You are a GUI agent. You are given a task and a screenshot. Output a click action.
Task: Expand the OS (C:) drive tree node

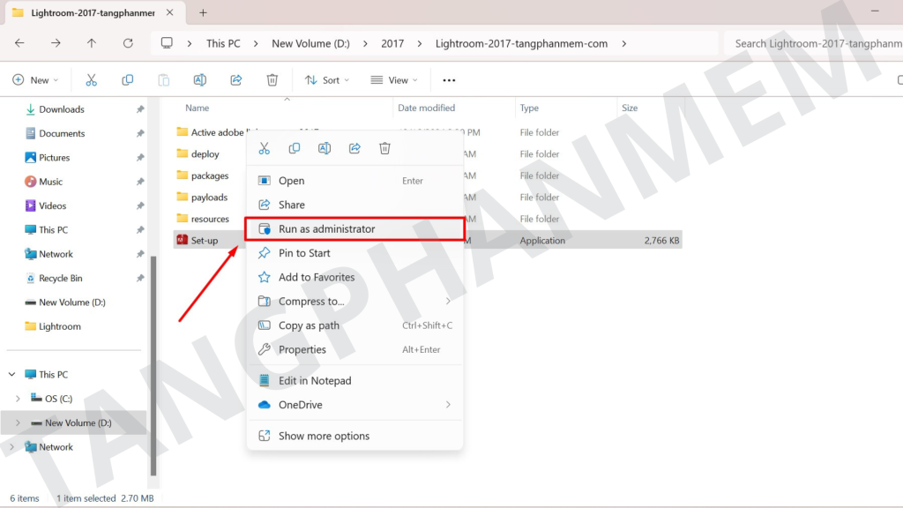point(18,399)
